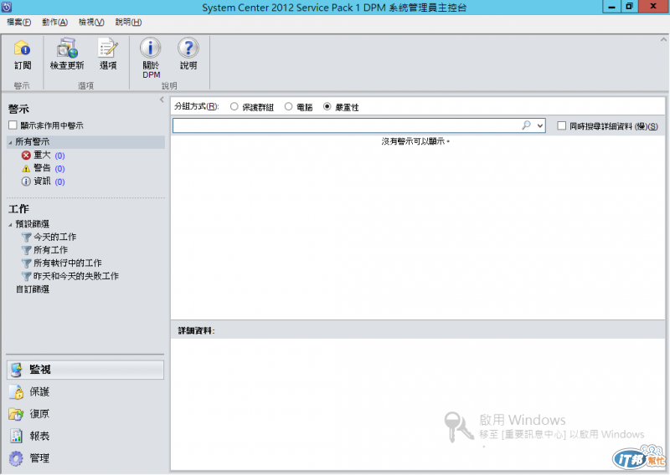This screenshot has width=670, height=475.
Task: Click funnel icon for 昨天和今天的失敗工作
Action: [x=27, y=277]
